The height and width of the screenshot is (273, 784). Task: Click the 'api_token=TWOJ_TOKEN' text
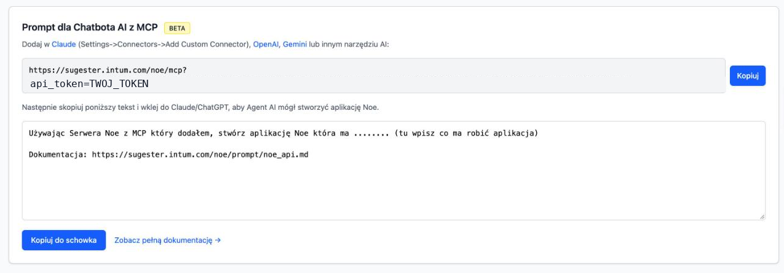[x=89, y=84]
